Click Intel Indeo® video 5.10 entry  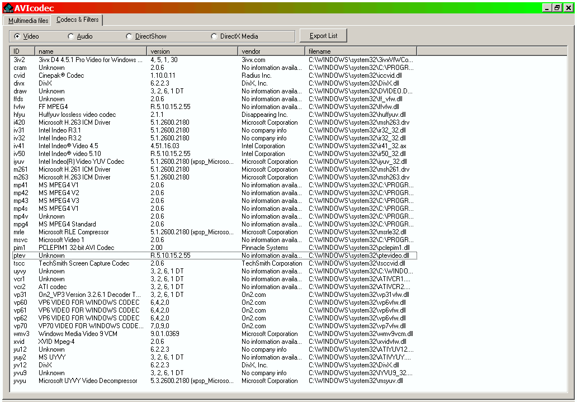69,154
